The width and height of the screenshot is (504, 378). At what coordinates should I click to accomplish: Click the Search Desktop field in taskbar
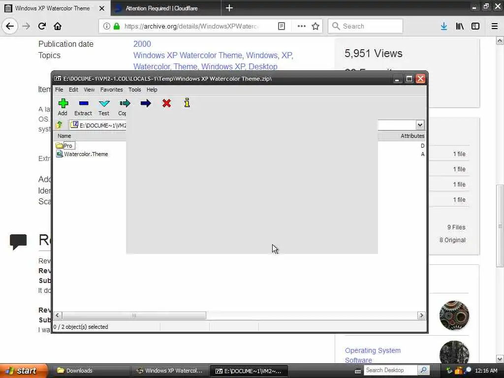(x=390, y=370)
